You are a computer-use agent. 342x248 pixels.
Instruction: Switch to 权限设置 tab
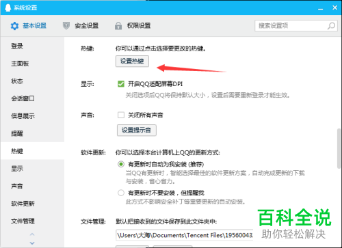click(x=133, y=26)
